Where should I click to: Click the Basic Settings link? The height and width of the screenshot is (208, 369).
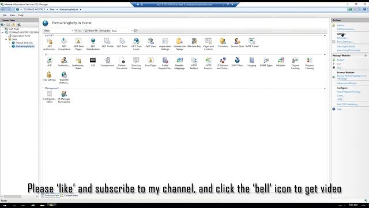pos(344,42)
